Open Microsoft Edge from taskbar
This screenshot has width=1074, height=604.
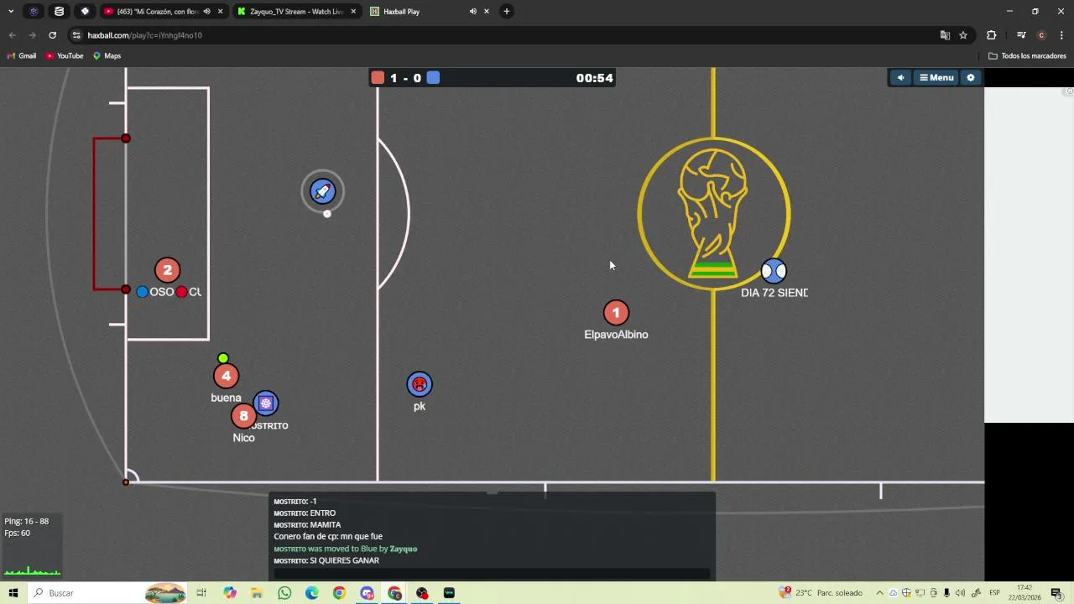(312, 593)
